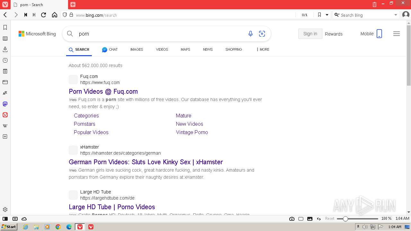Image resolution: width=411 pixels, height=231 pixels.
Task: Click the Sign in button
Action: pos(310,34)
